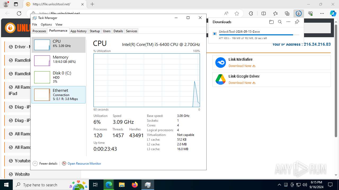This screenshot has width=339, height=190.
Task: Show hidden system tray icons
Action: [279, 185]
